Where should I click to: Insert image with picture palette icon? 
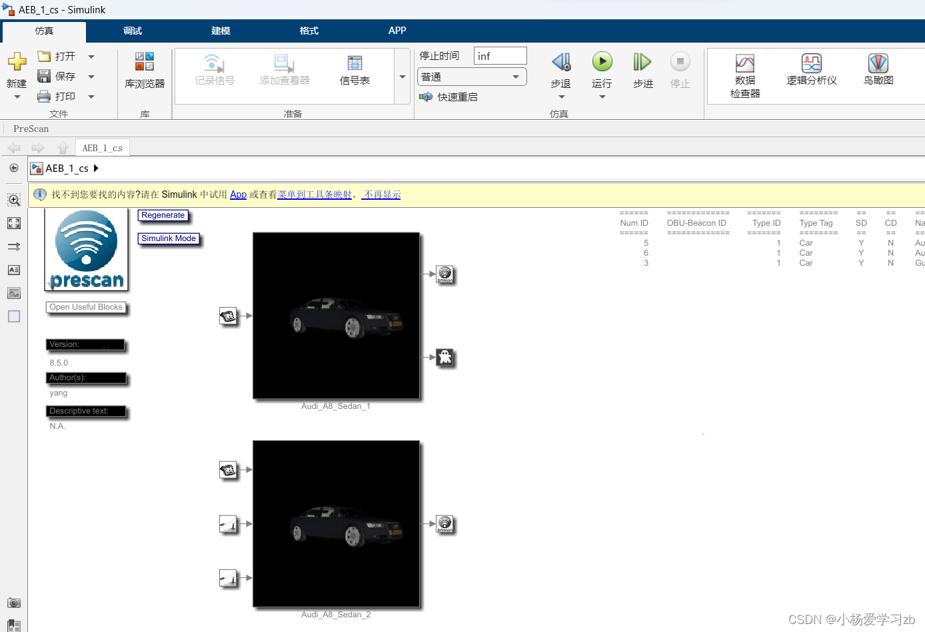coord(14,293)
